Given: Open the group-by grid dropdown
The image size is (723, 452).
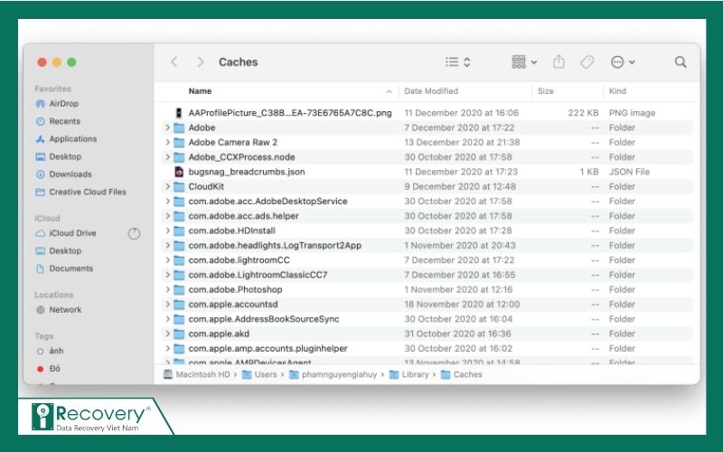Looking at the screenshot, I should pyautogui.click(x=524, y=61).
